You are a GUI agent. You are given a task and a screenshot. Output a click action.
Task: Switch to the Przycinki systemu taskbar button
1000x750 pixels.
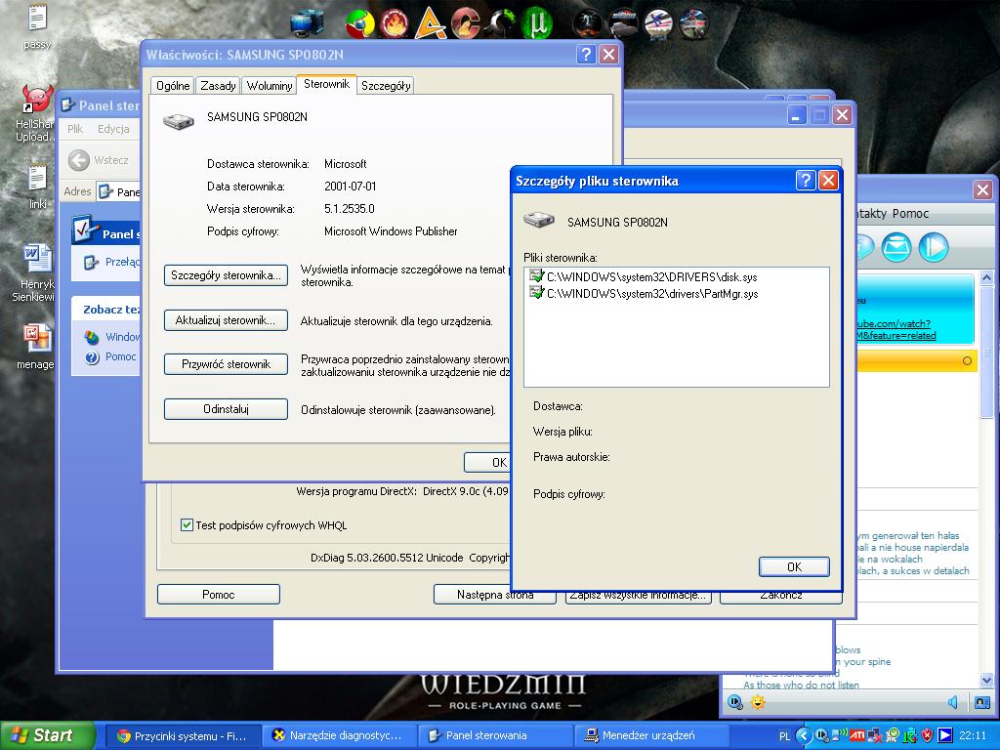183,735
